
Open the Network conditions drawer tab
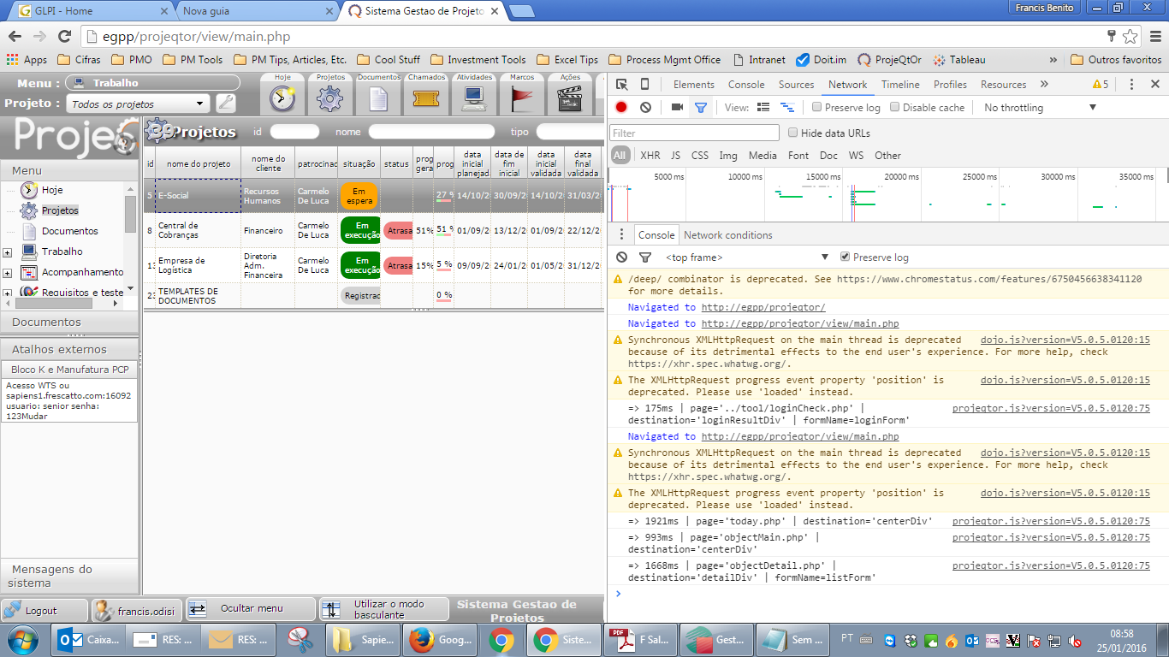727,235
